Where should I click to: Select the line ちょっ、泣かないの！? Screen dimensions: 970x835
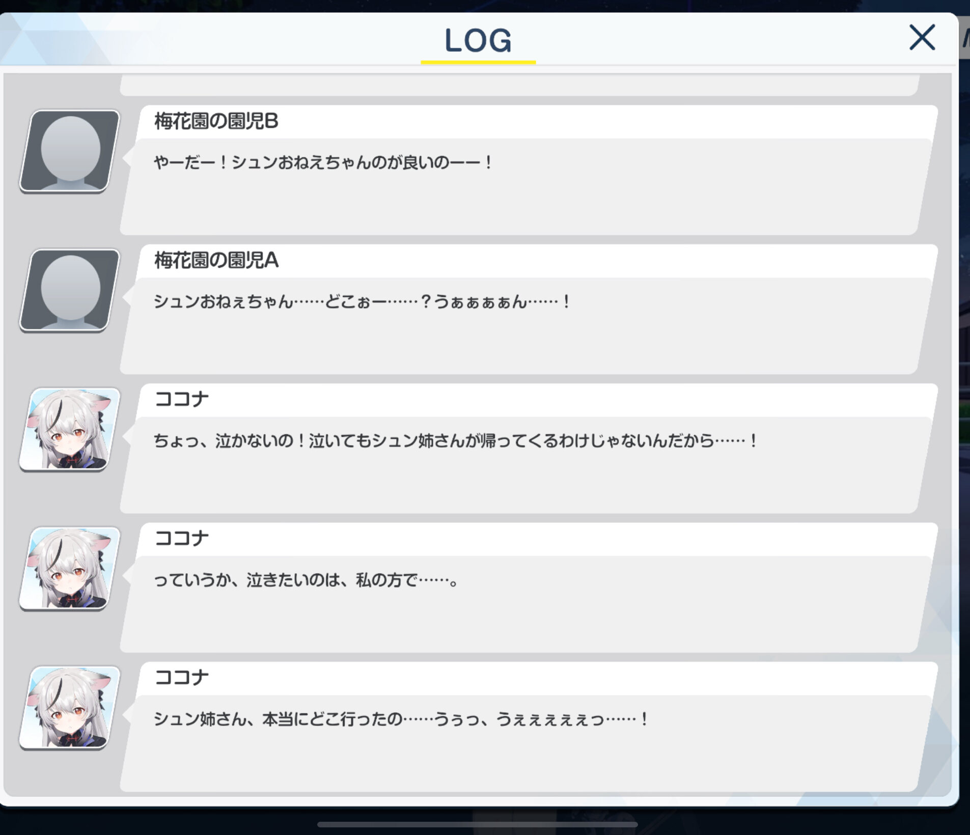(x=456, y=440)
